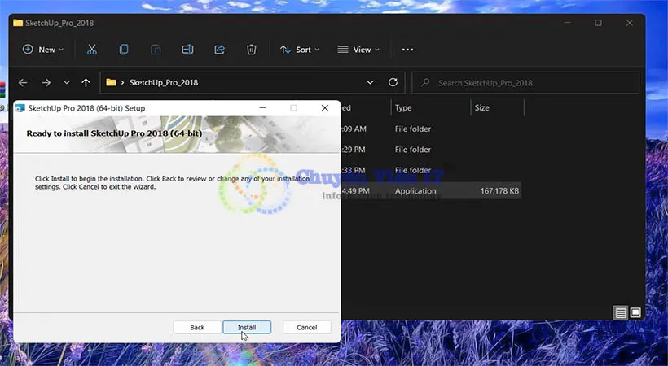Open the New dropdown menu
This screenshot has height=366, width=668.
(x=40, y=50)
